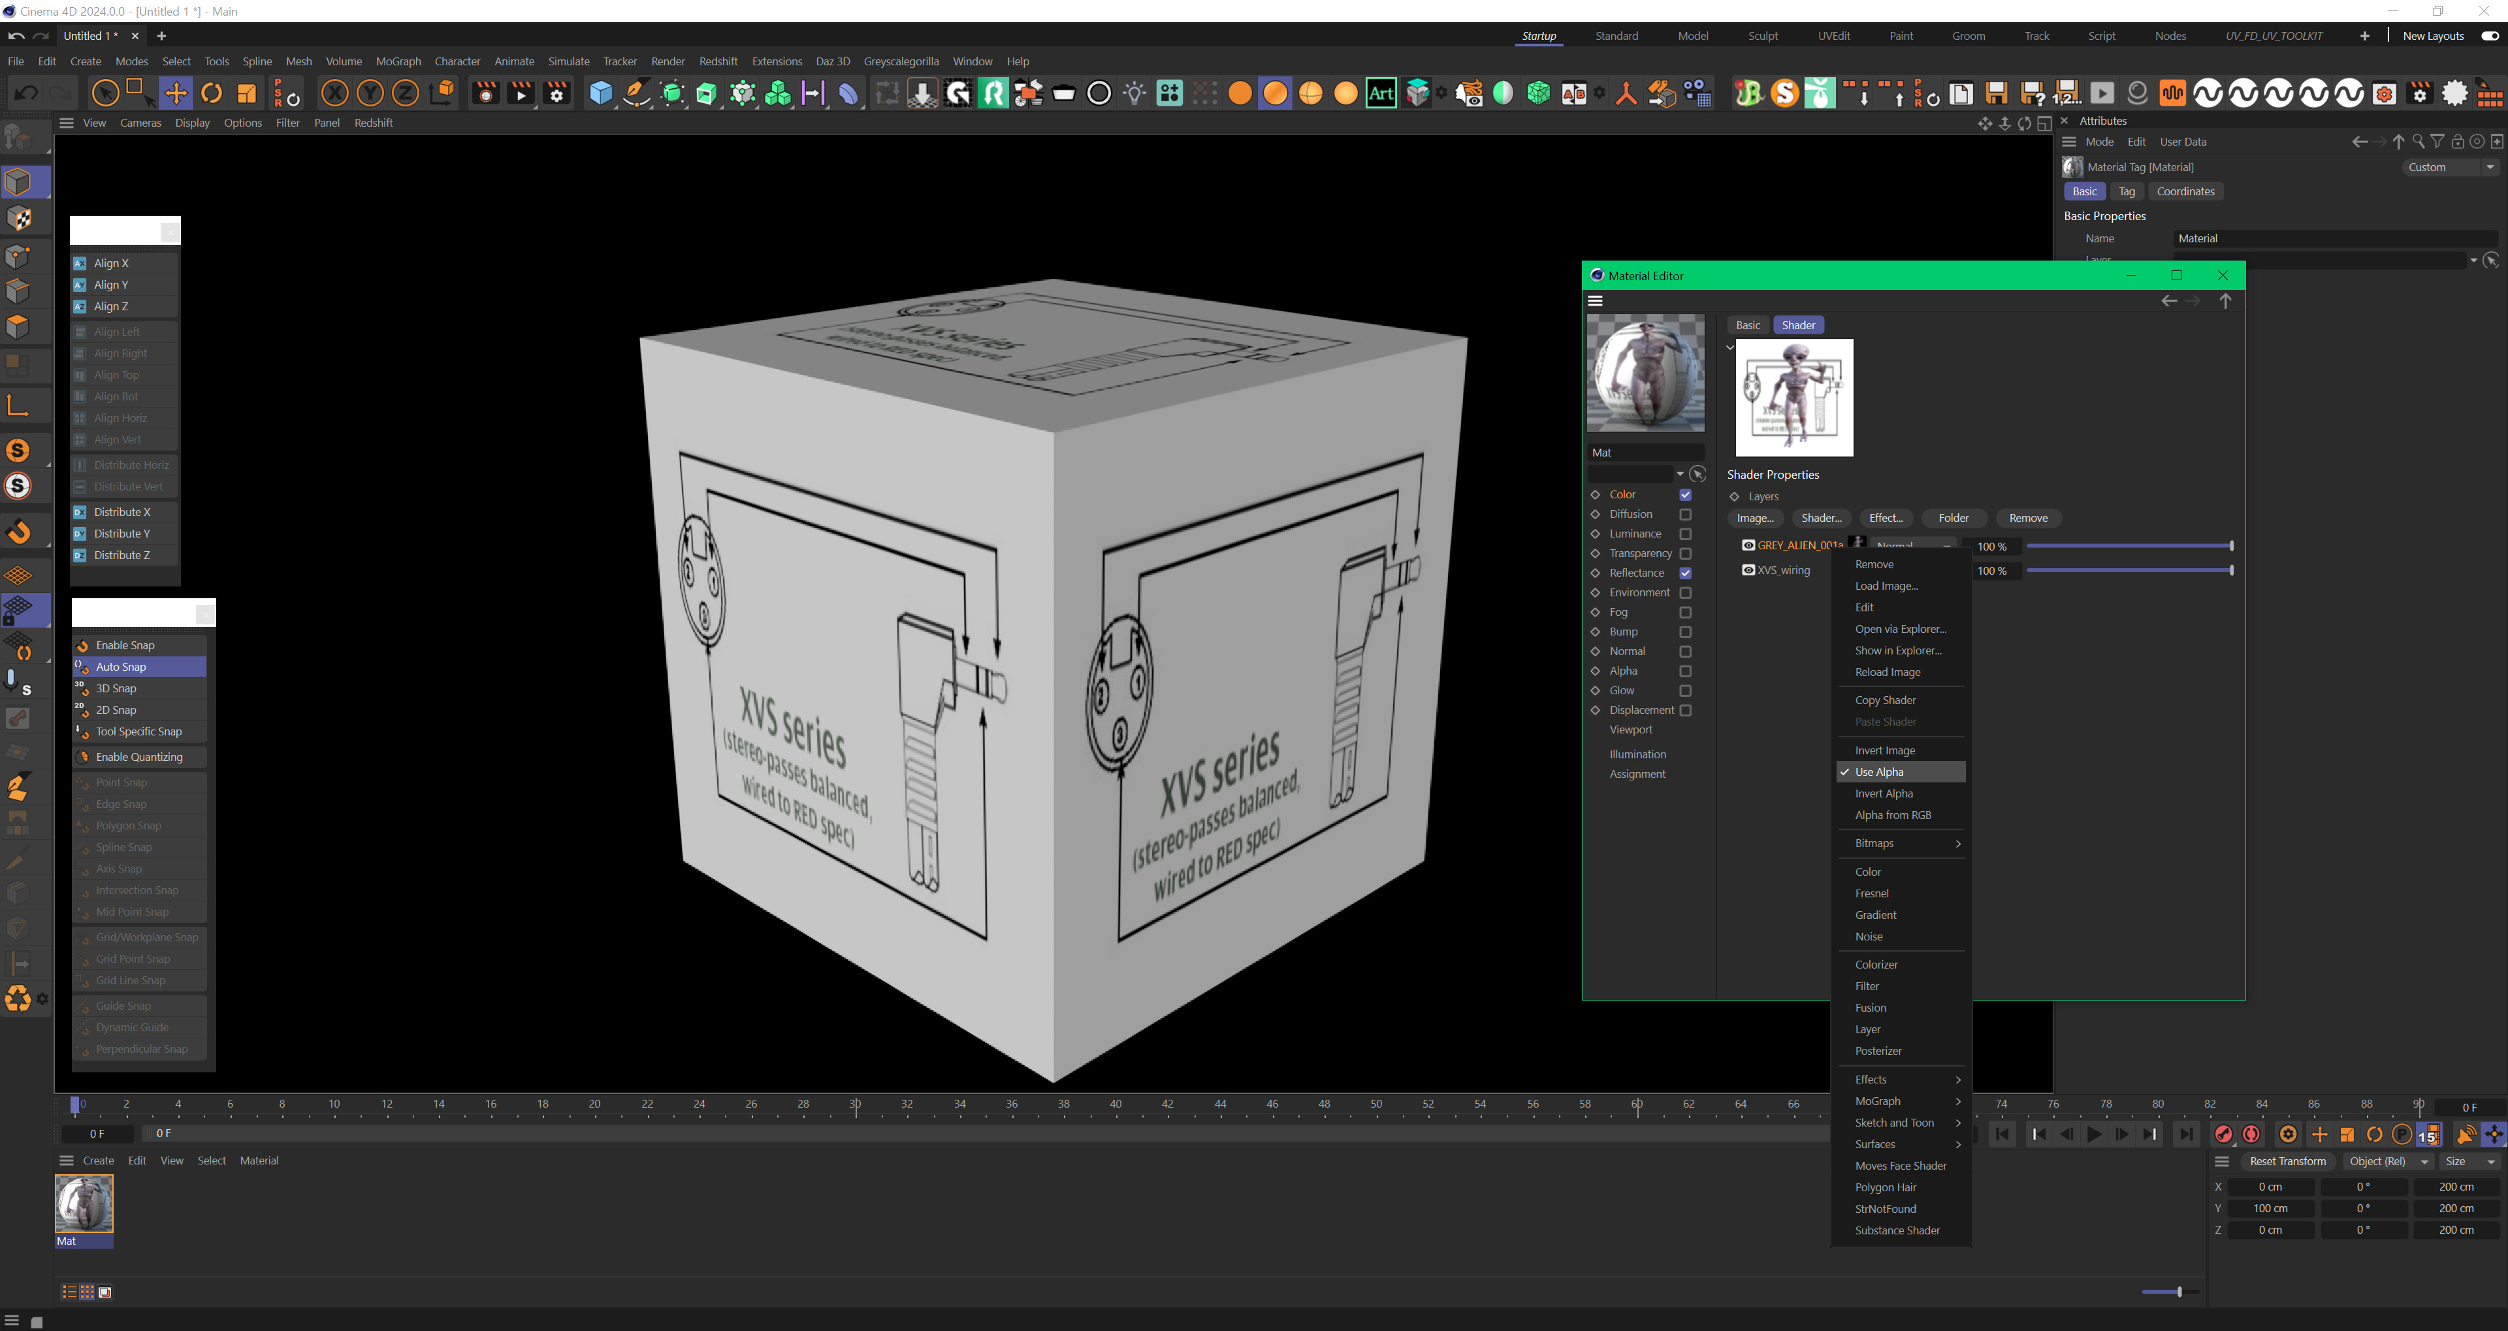Adjust the GREY_ALIEN layer opacity slider

point(2129,546)
